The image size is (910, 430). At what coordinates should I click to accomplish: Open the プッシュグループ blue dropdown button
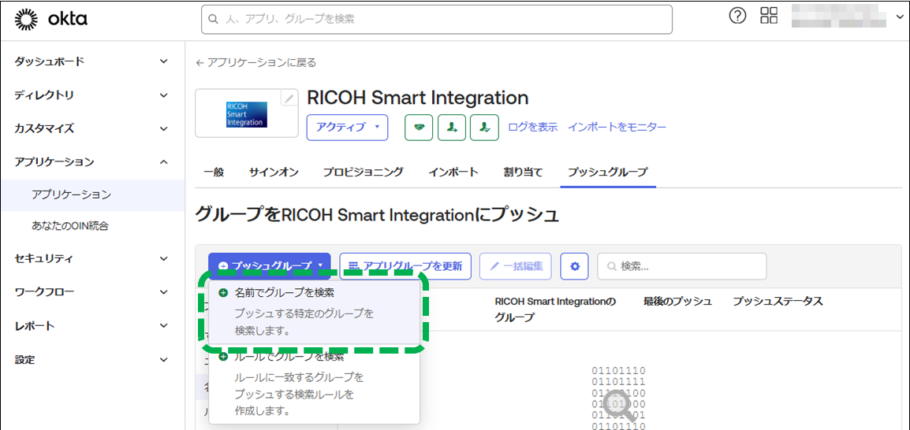[269, 266]
